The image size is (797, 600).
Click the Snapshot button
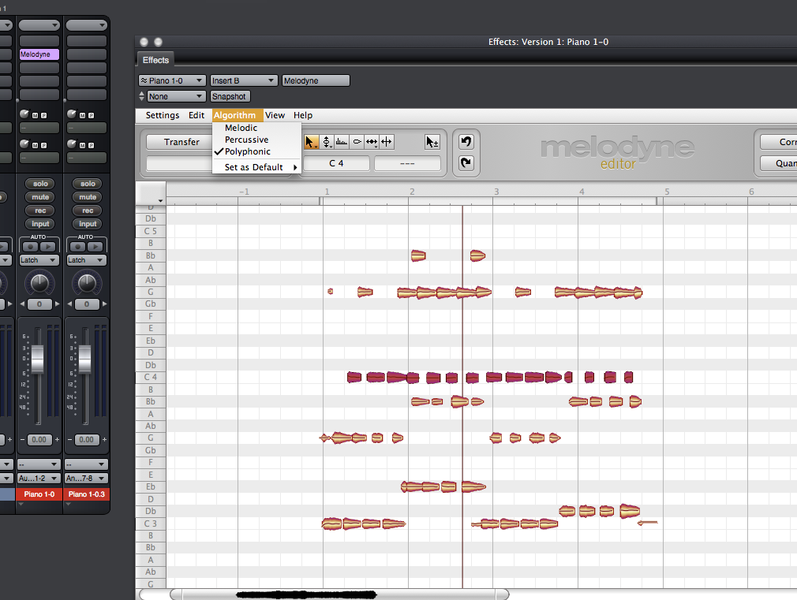pos(230,96)
